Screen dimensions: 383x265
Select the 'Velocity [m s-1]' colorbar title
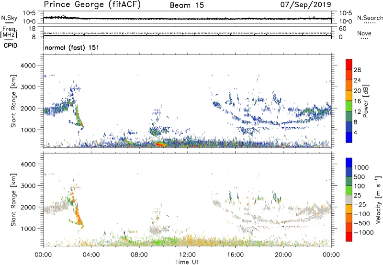(378, 199)
